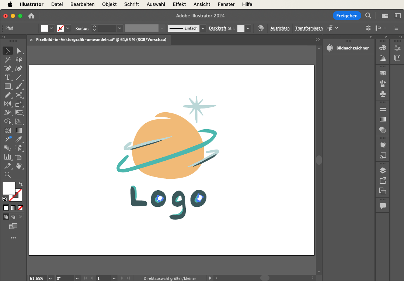Choose the Eyedropper tool
This screenshot has width=404, height=281.
pos(19,139)
